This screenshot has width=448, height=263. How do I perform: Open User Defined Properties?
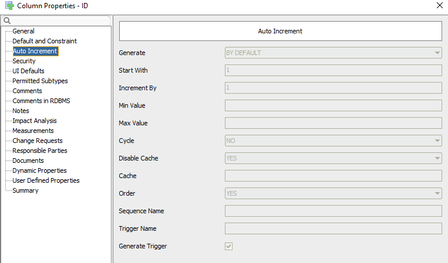tap(46, 180)
